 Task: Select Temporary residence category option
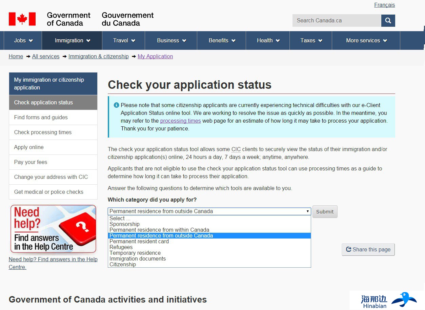point(135,253)
